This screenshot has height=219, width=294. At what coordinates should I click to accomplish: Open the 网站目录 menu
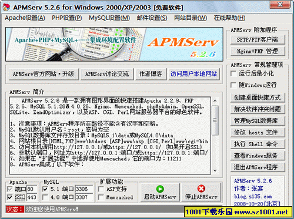[191, 18]
